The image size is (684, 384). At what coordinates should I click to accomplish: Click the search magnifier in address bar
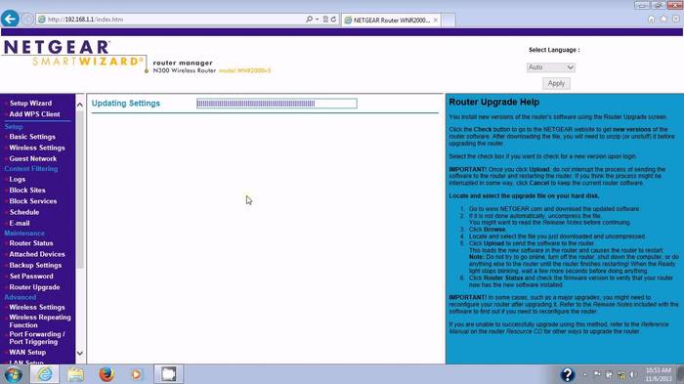(x=309, y=20)
